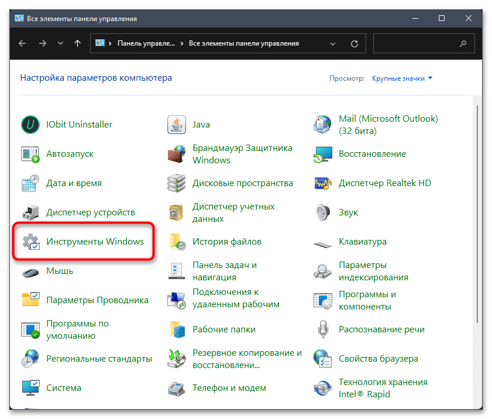Click the Звук speaker icon

pyautogui.click(x=323, y=212)
